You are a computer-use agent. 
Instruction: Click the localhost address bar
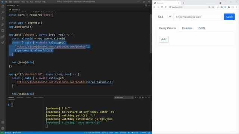[188, 7]
